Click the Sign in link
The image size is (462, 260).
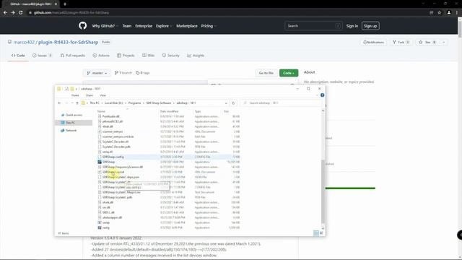click(x=352, y=26)
